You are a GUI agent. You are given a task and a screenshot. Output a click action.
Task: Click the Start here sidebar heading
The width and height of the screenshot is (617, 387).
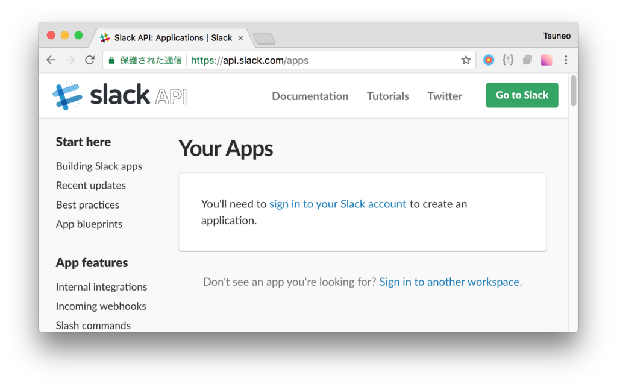coord(83,142)
